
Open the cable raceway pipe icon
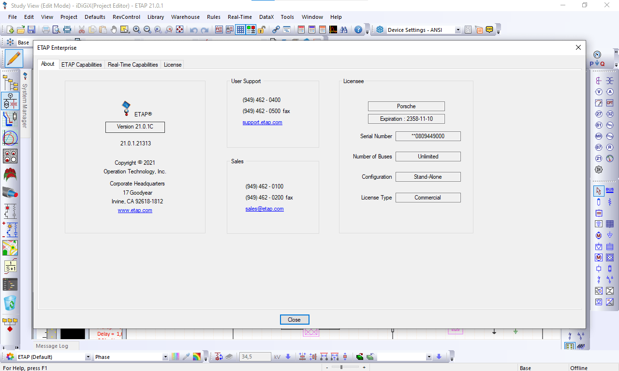[x=11, y=193]
